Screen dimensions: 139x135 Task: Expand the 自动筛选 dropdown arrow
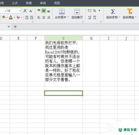pyautogui.click(x=136, y=17)
